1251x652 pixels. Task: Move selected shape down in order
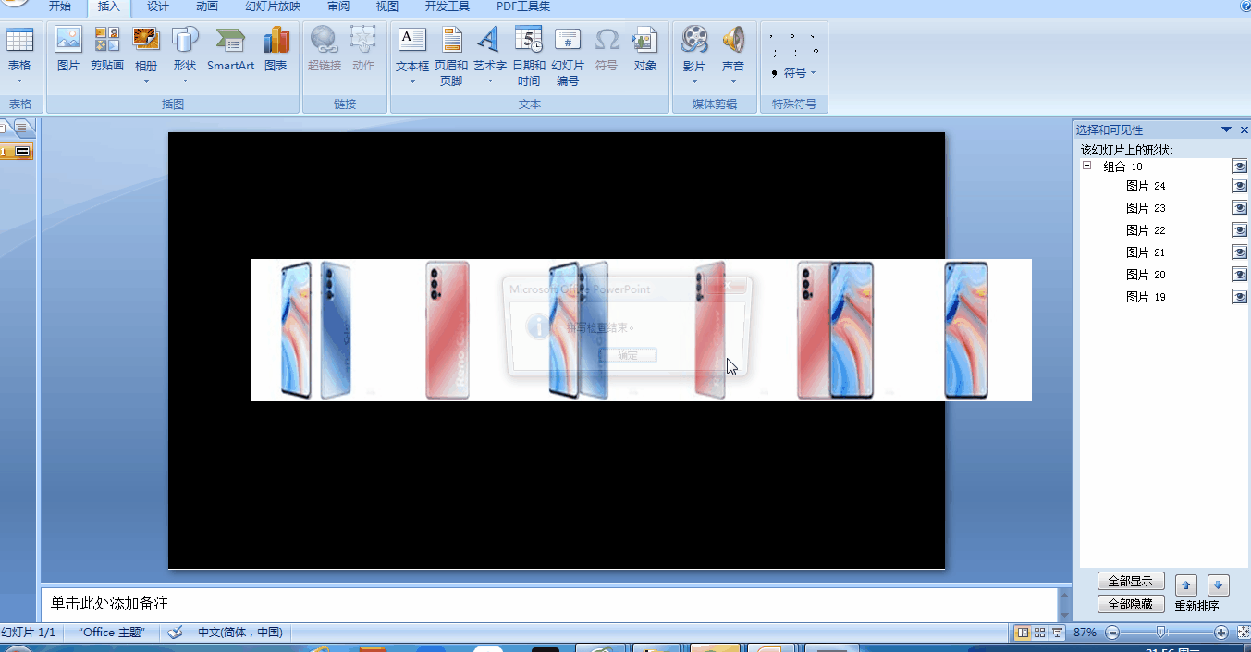(1219, 584)
